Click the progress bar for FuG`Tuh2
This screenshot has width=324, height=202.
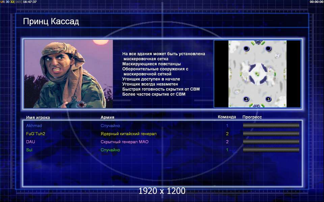[271, 134]
